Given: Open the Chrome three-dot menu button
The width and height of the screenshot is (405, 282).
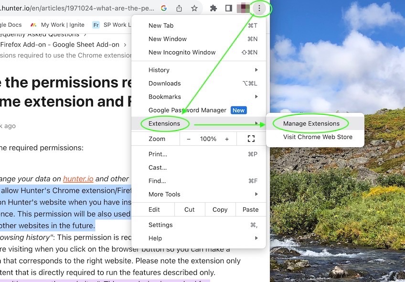Looking at the screenshot, I should (x=259, y=8).
